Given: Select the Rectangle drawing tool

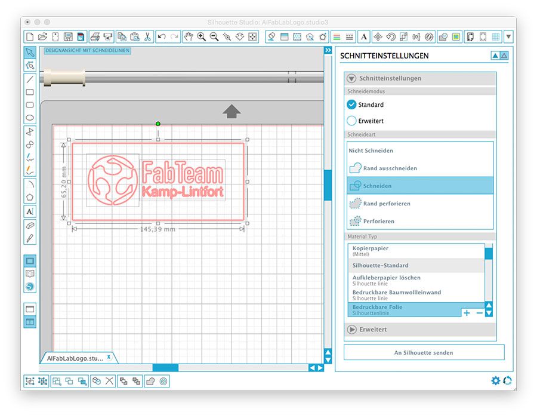Looking at the screenshot, I should (x=30, y=92).
